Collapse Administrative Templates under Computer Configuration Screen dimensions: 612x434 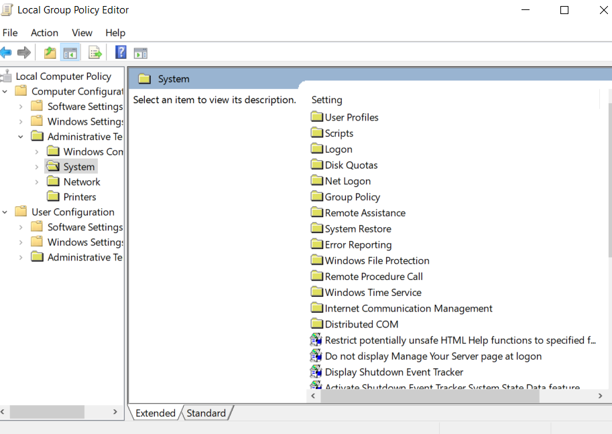click(21, 137)
